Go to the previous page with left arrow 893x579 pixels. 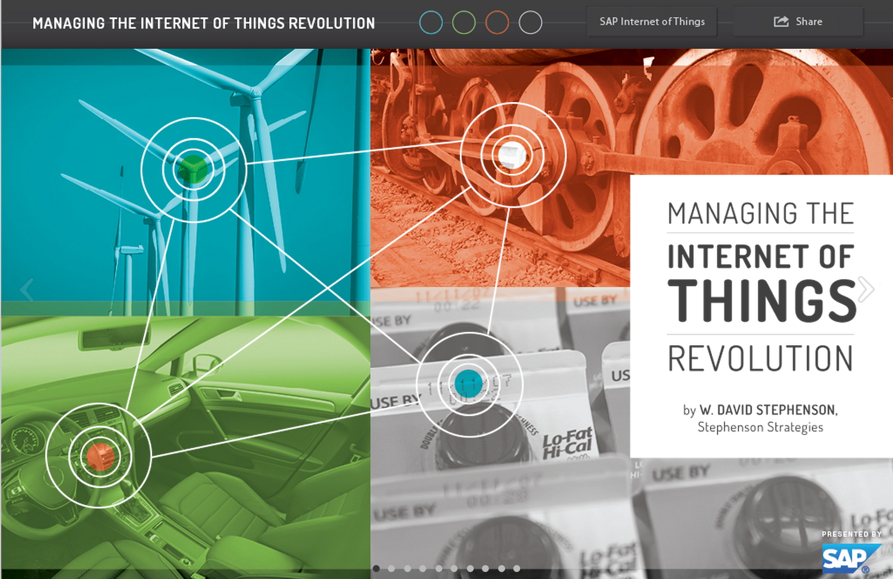(27, 289)
